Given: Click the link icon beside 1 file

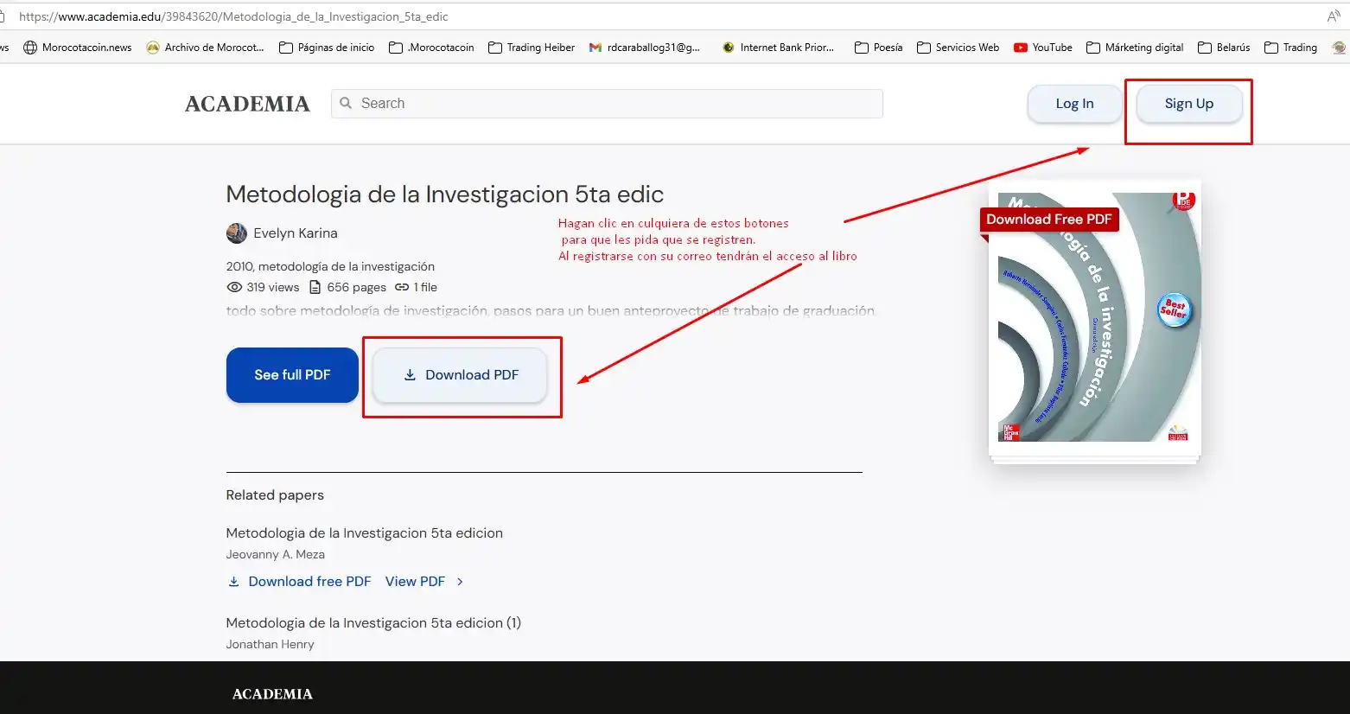Looking at the screenshot, I should [402, 287].
